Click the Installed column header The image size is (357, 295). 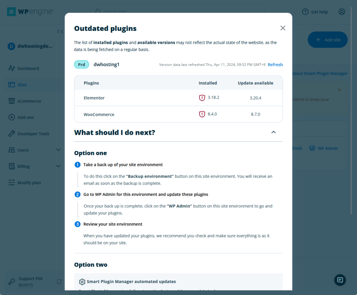click(208, 83)
